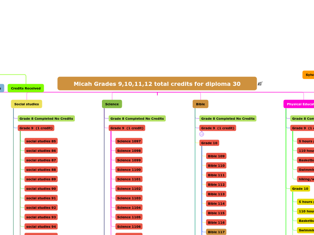Image resolution: width=314 pixels, height=235 pixels.
Task: Click the Science 1101 node
Action: 129,179
